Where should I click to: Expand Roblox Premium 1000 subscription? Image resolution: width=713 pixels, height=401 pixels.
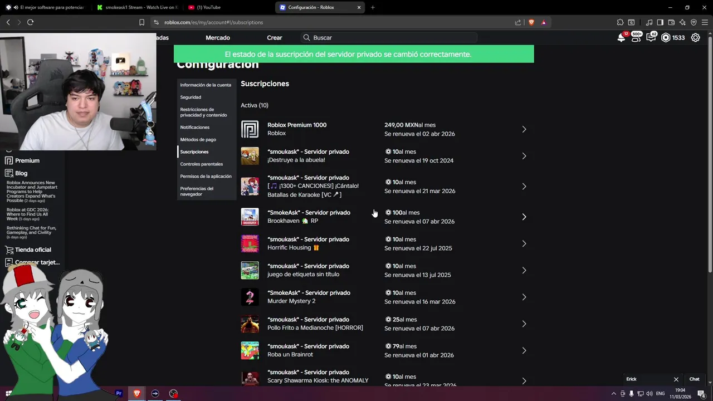(524, 129)
